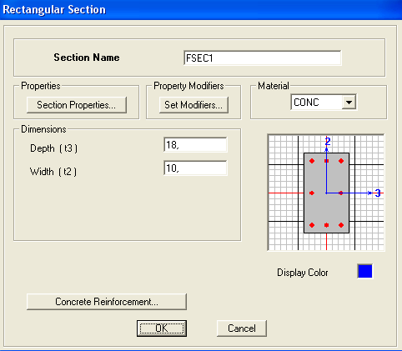402x351 pixels.
Task: Click the top-right rebar dot in preview
Action: point(341,161)
